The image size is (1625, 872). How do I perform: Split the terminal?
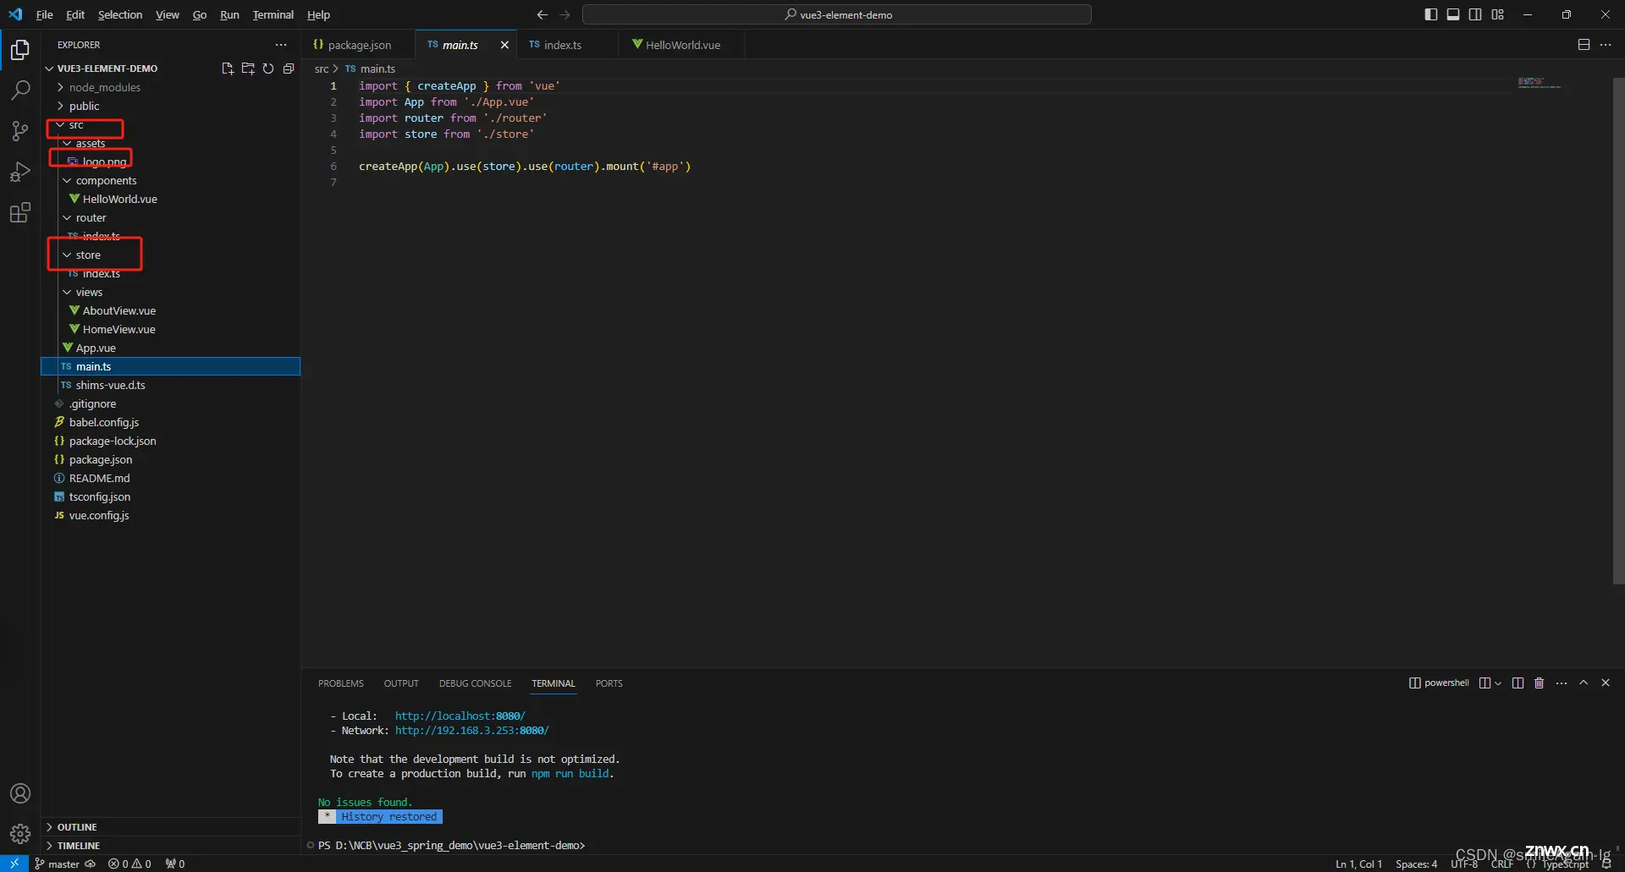point(1518,683)
